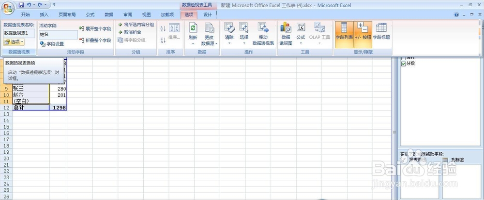Open the 页面布局 ribbon tab
Screen dimensions: 484x200
67,15
